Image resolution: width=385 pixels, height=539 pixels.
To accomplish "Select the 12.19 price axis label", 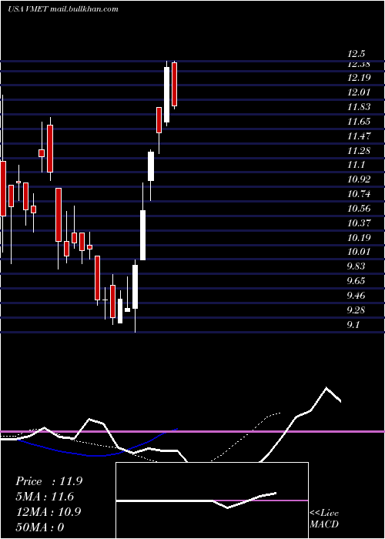I will [359, 78].
